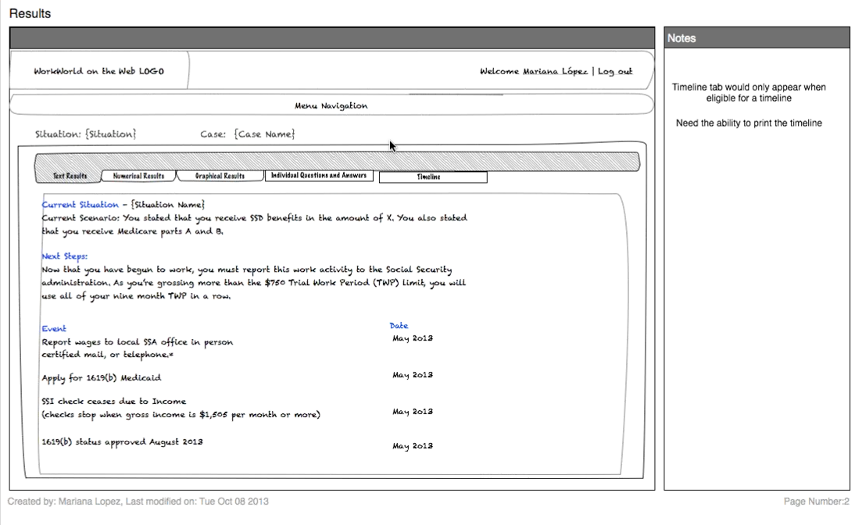Open the Numerical Results tab

pos(138,176)
